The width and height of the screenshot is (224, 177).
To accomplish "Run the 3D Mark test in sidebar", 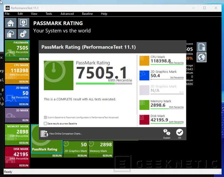I will (25, 120).
